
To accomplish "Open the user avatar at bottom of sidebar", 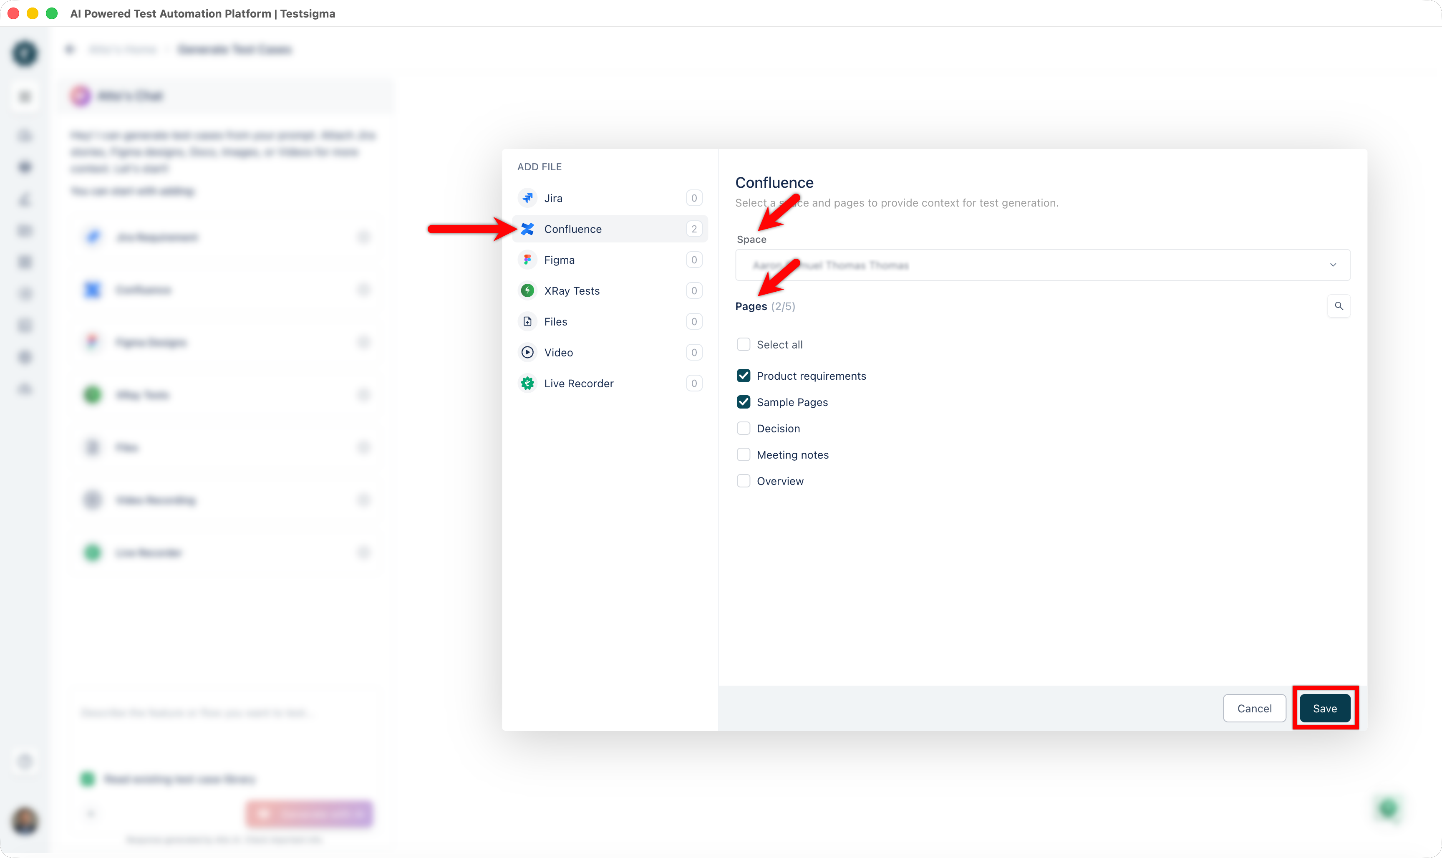I will click(25, 821).
